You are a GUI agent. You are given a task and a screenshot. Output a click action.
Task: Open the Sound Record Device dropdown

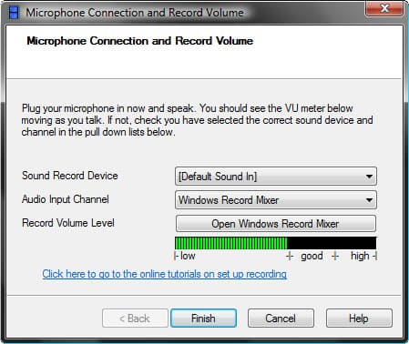tap(276, 177)
